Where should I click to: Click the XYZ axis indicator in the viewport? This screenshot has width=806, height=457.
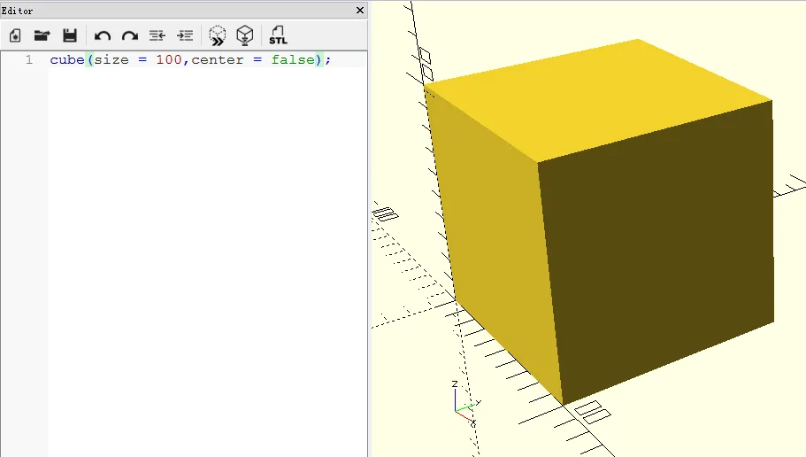click(x=466, y=404)
